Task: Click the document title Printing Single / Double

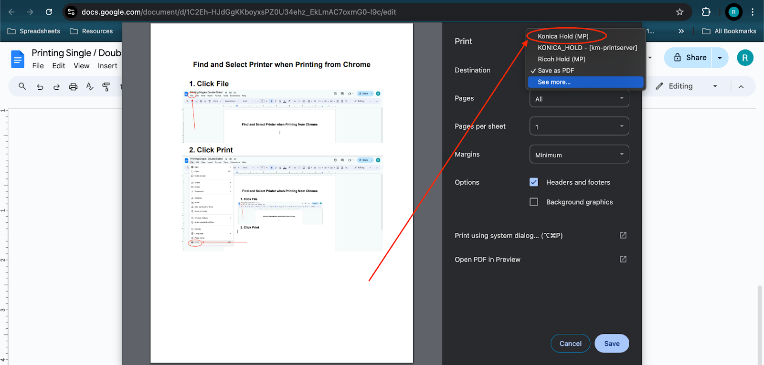Action: 76,53
